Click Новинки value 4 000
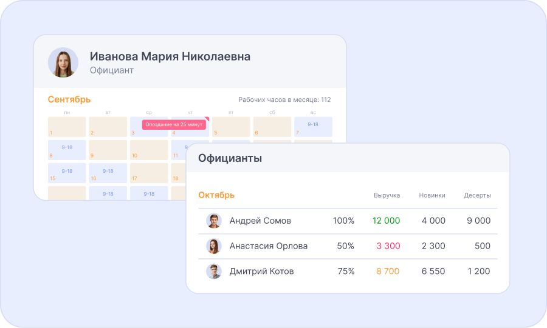The height and width of the screenshot is (328, 547). [x=433, y=221]
